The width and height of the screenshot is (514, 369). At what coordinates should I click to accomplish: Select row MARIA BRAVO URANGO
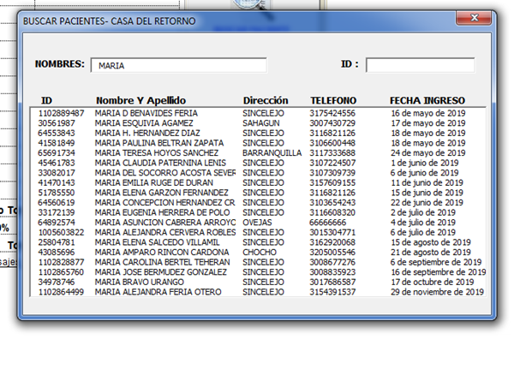click(258, 283)
